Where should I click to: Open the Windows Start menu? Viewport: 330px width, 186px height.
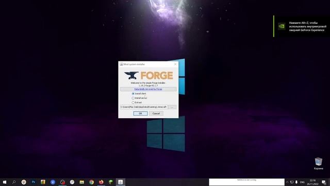5,182
